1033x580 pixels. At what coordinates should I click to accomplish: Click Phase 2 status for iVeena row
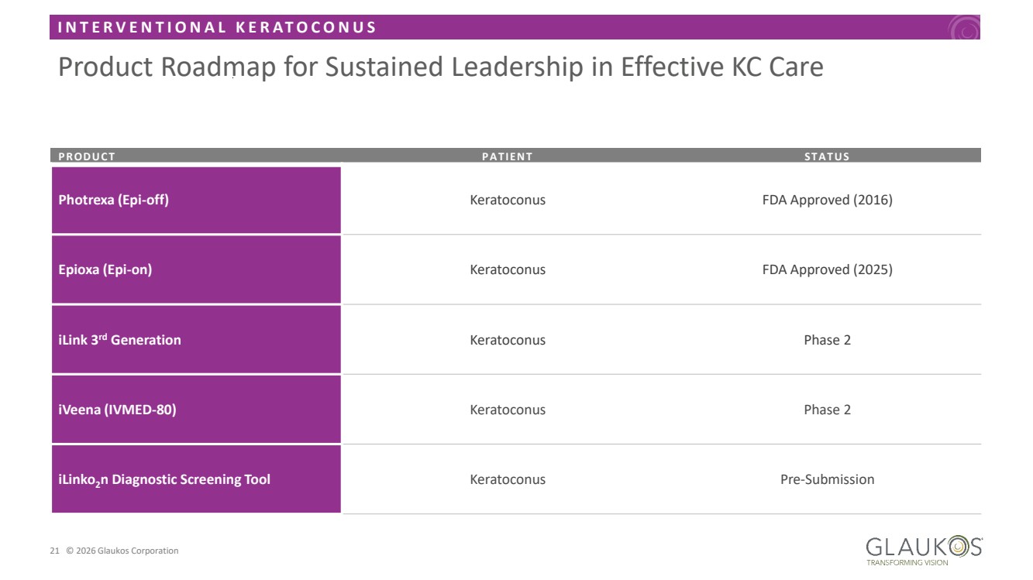pyautogui.click(x=827, y=410)
